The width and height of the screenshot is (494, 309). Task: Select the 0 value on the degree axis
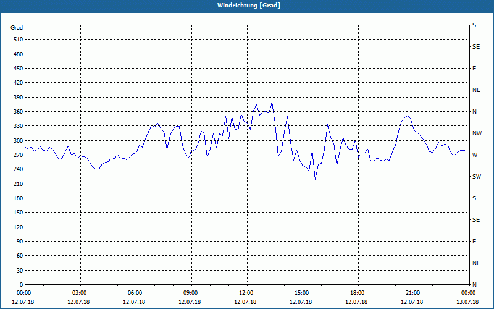point(21,285)
